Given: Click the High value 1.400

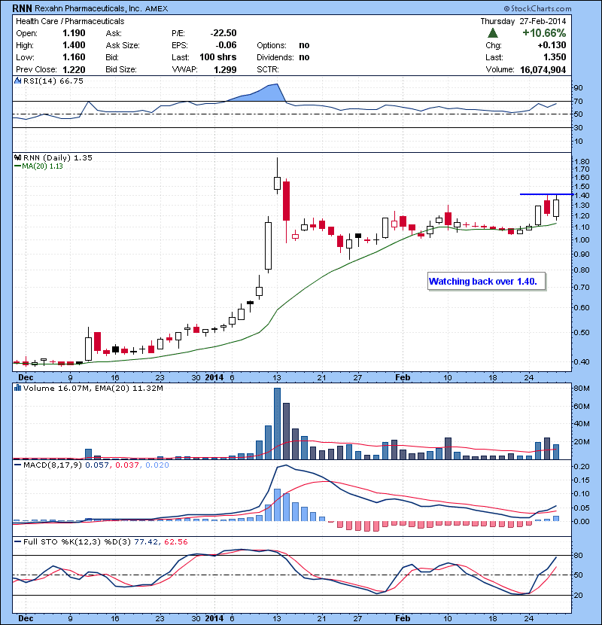Looking at the screenshot, I should (74, 45).
